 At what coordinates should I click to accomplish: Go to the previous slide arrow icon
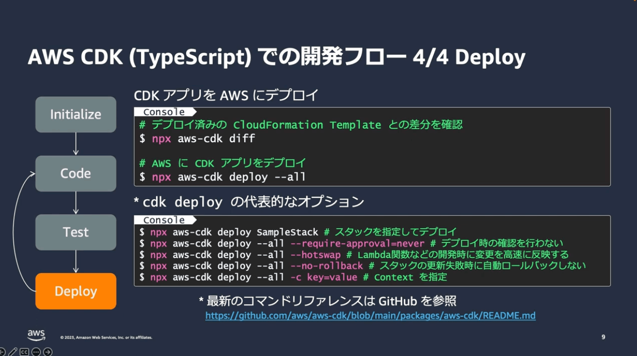pyautogui.click(x=1, y=352)
